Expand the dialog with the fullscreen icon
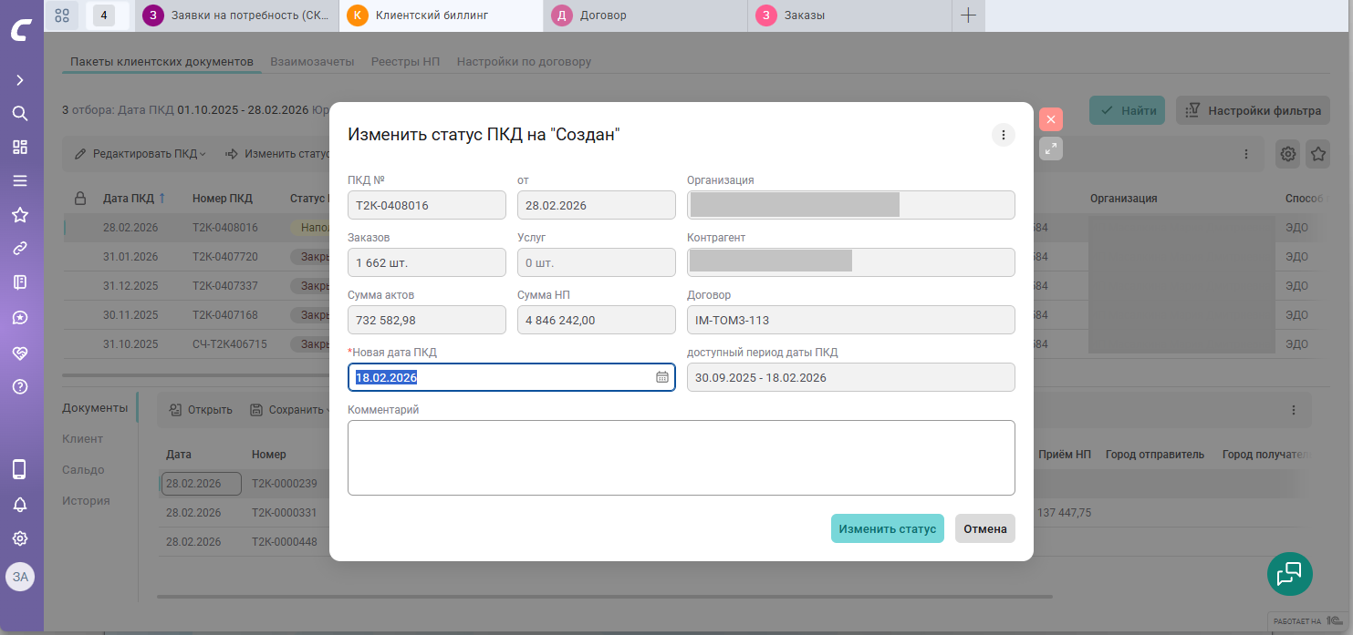 pyautogui.click(x=1051, y=149)
